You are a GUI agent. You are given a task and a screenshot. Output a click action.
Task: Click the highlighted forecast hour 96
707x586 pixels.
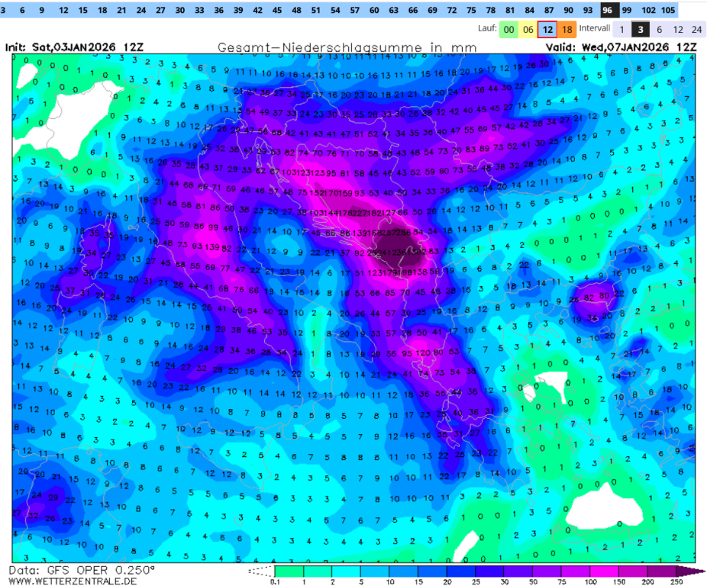(x=608, y=11)
